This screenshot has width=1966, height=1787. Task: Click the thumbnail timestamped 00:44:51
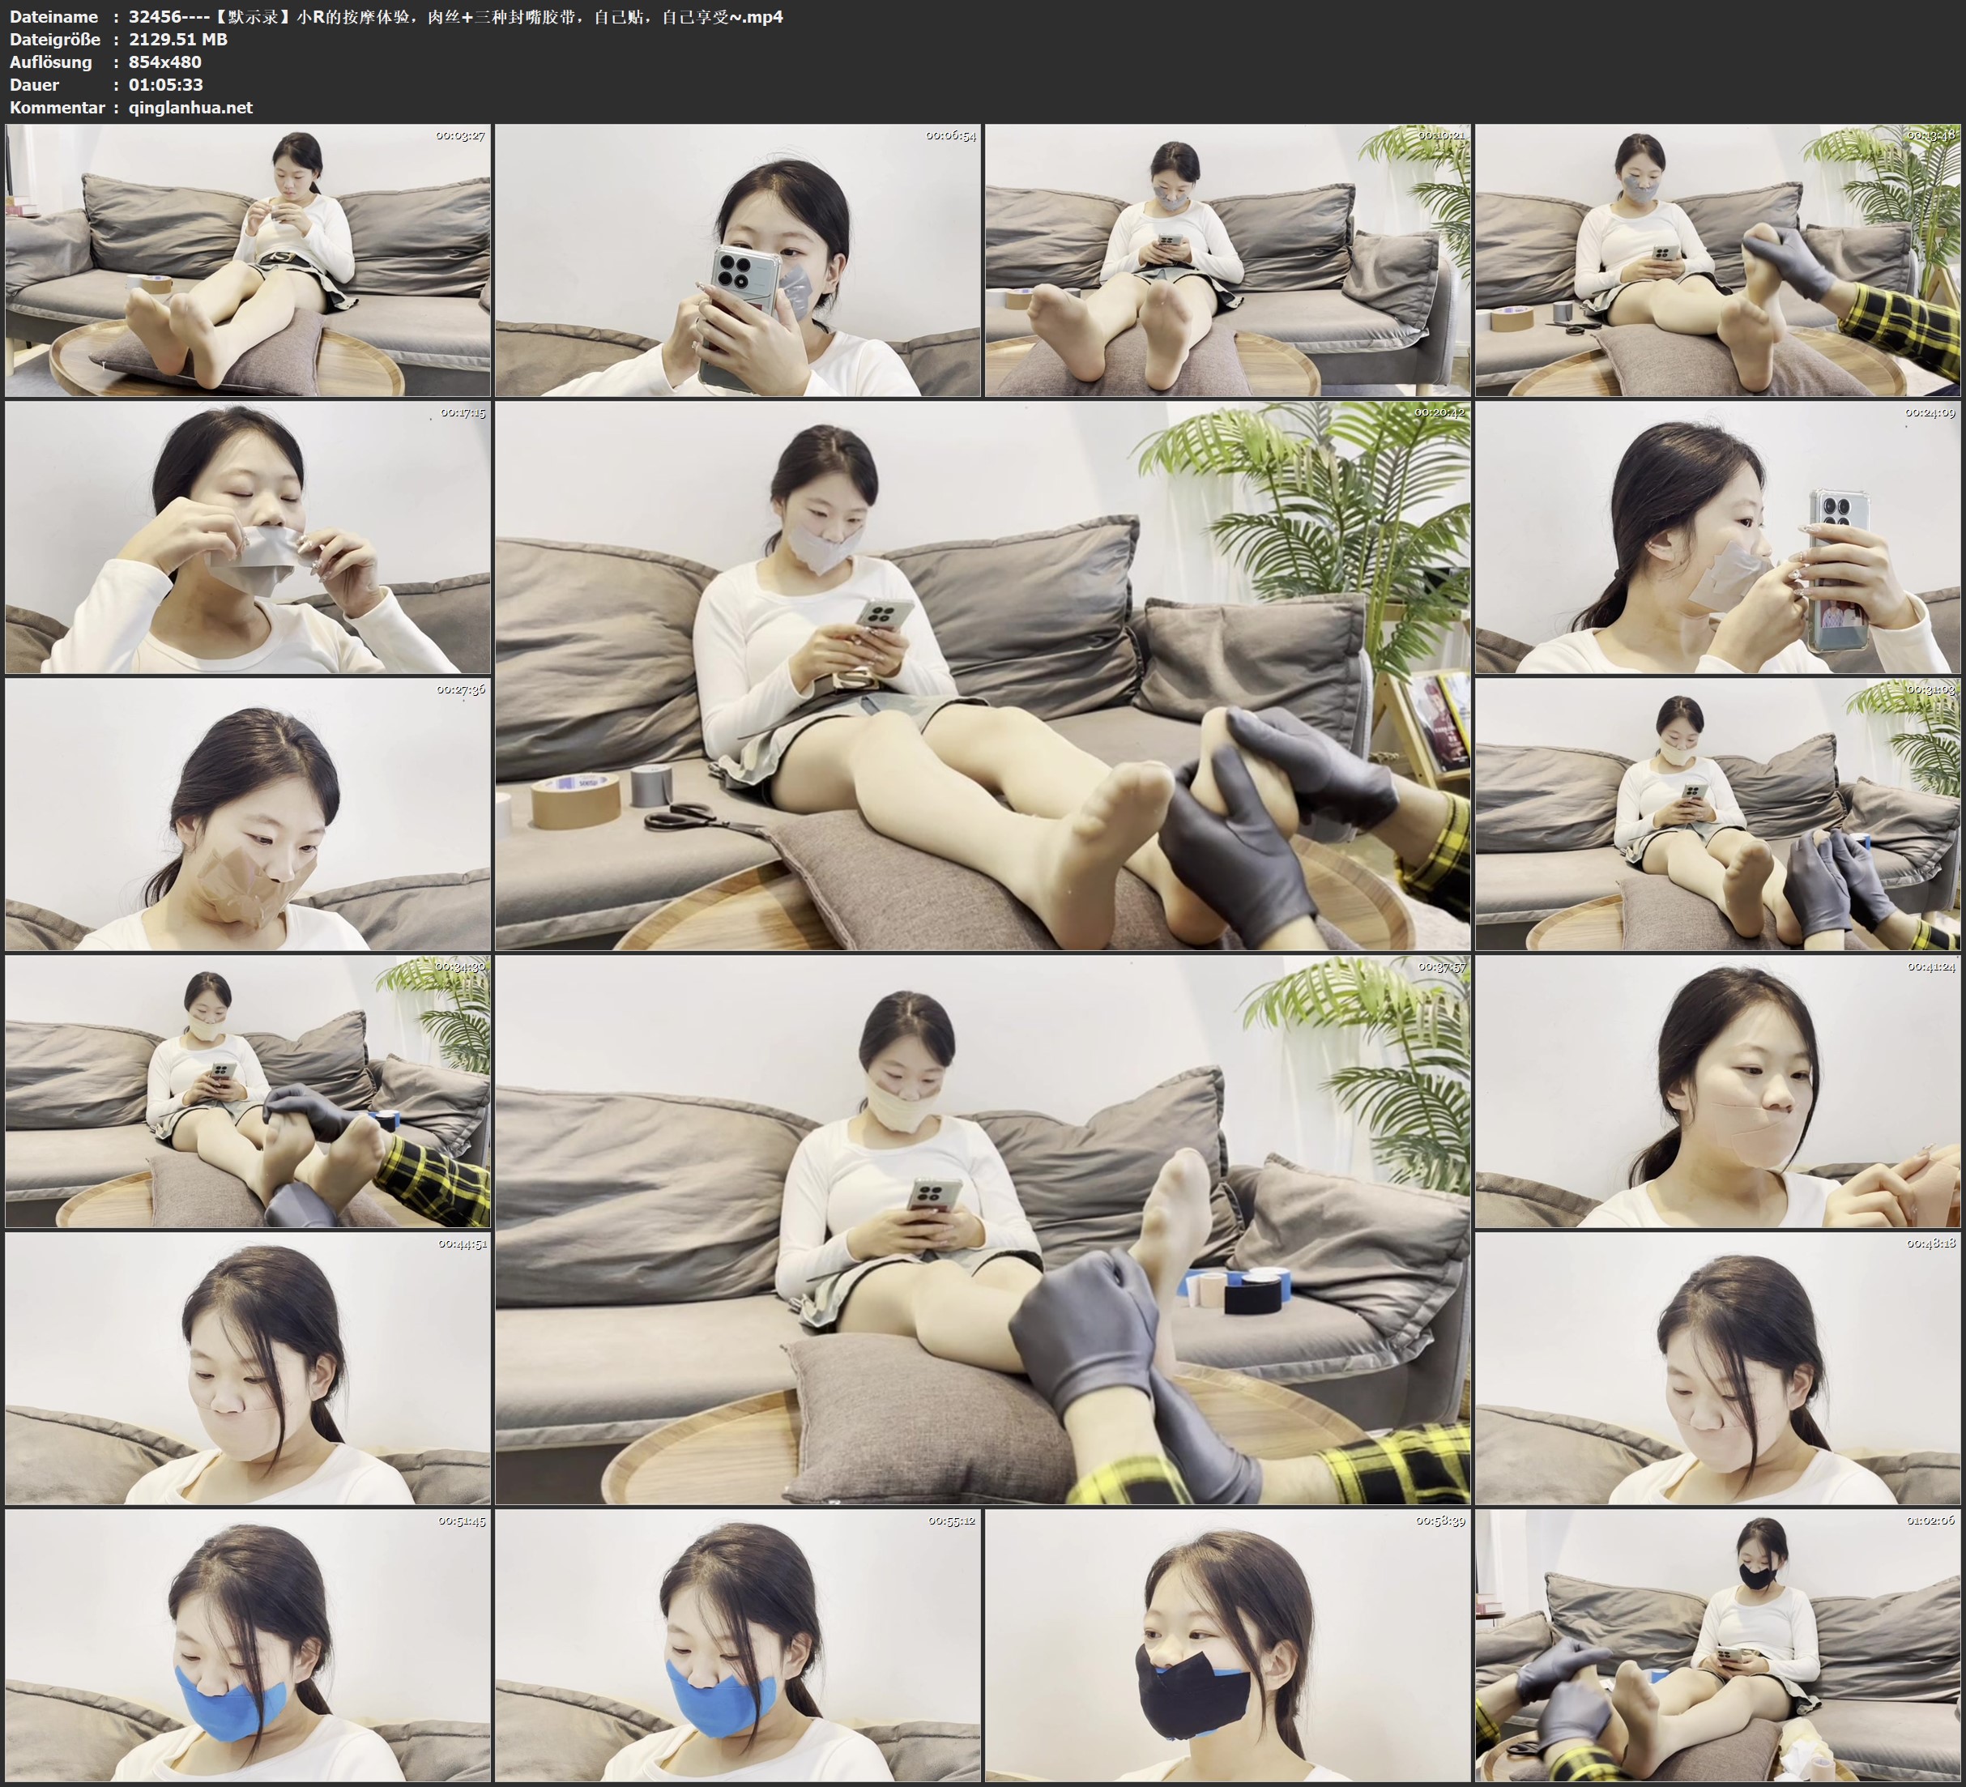pos(248,1367)
